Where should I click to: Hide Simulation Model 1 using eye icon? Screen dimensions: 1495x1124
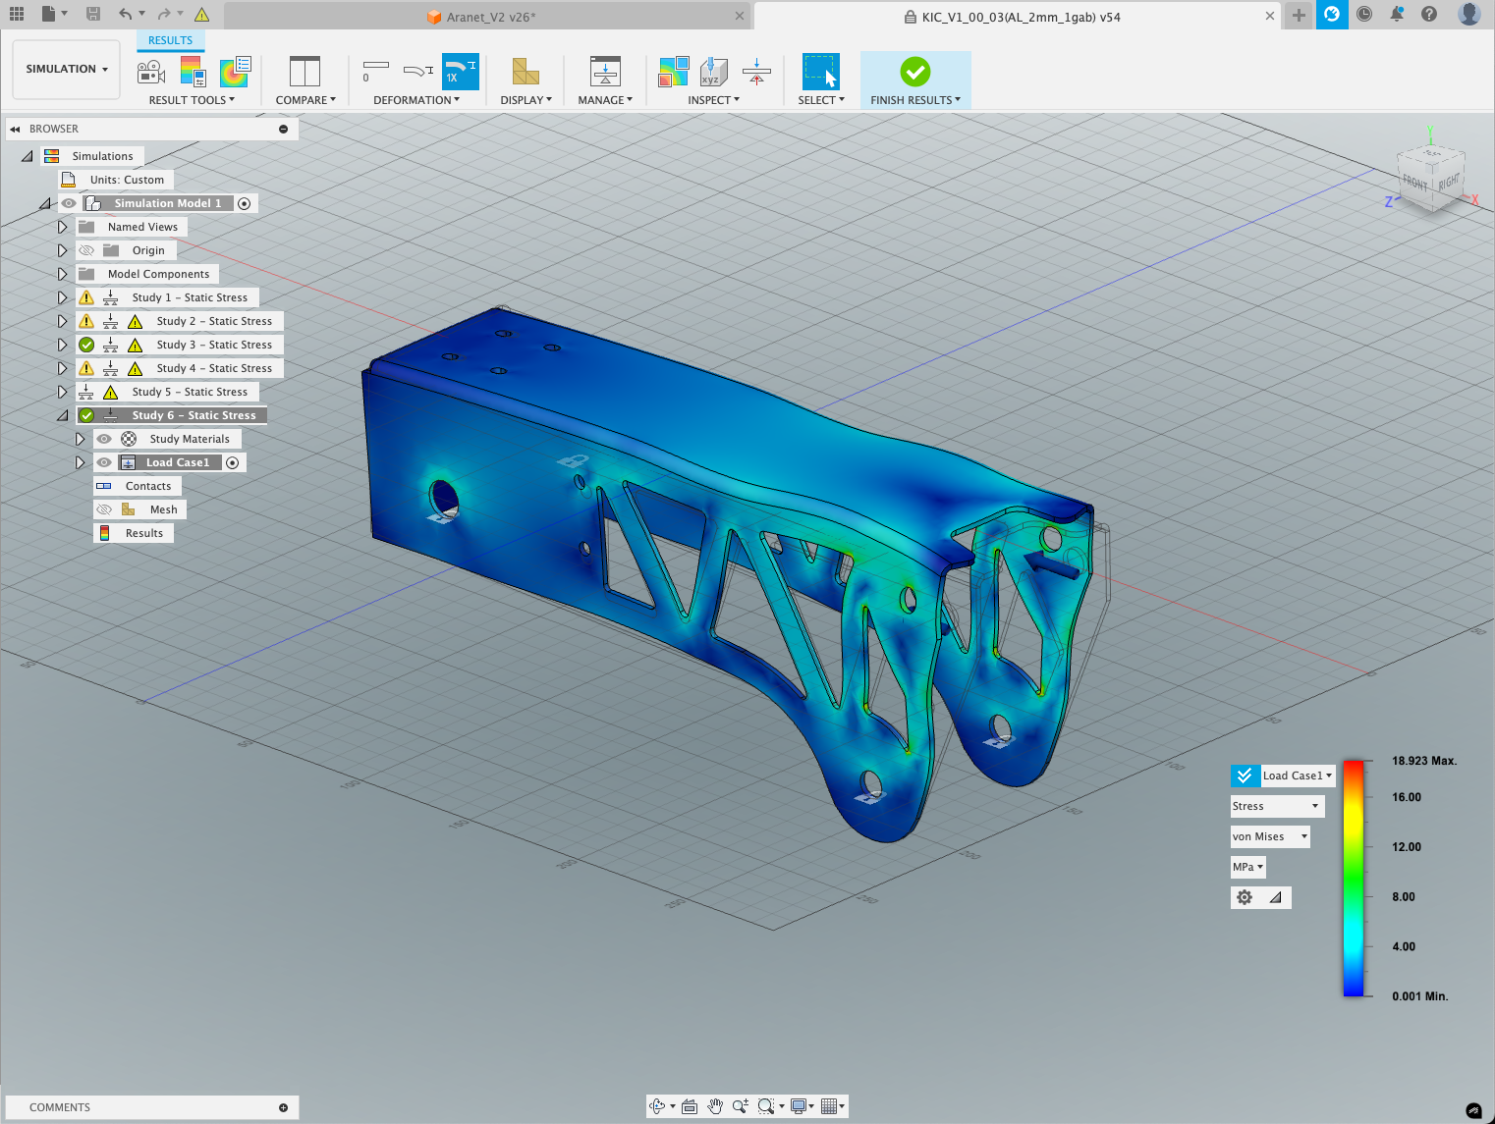[x=69, y=203]
